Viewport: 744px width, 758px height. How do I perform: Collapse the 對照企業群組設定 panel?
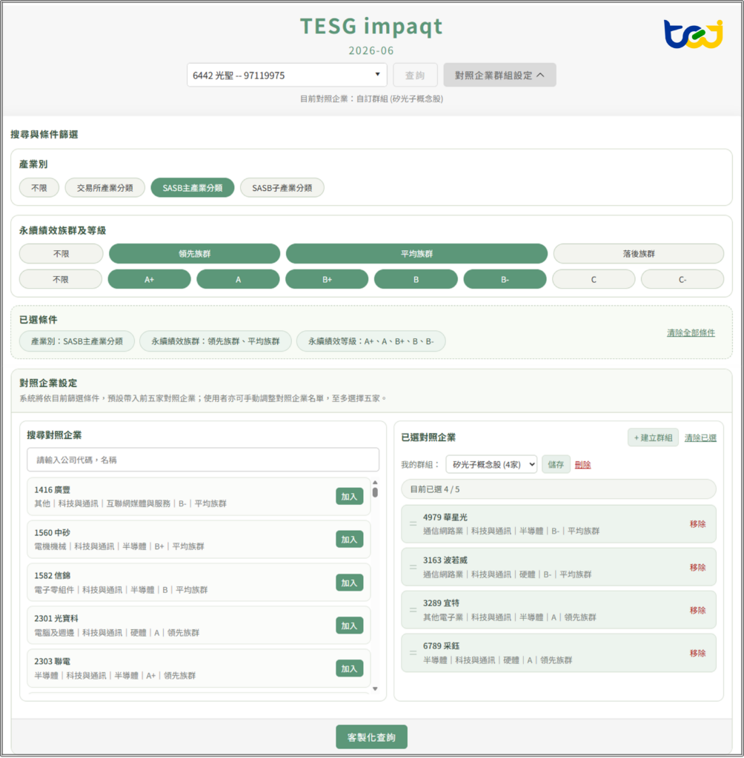click(499, 75)
